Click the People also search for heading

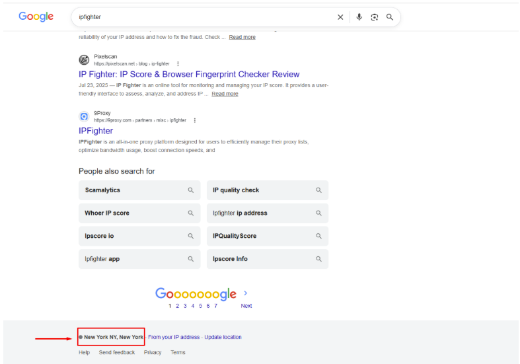tap(117, 171)
